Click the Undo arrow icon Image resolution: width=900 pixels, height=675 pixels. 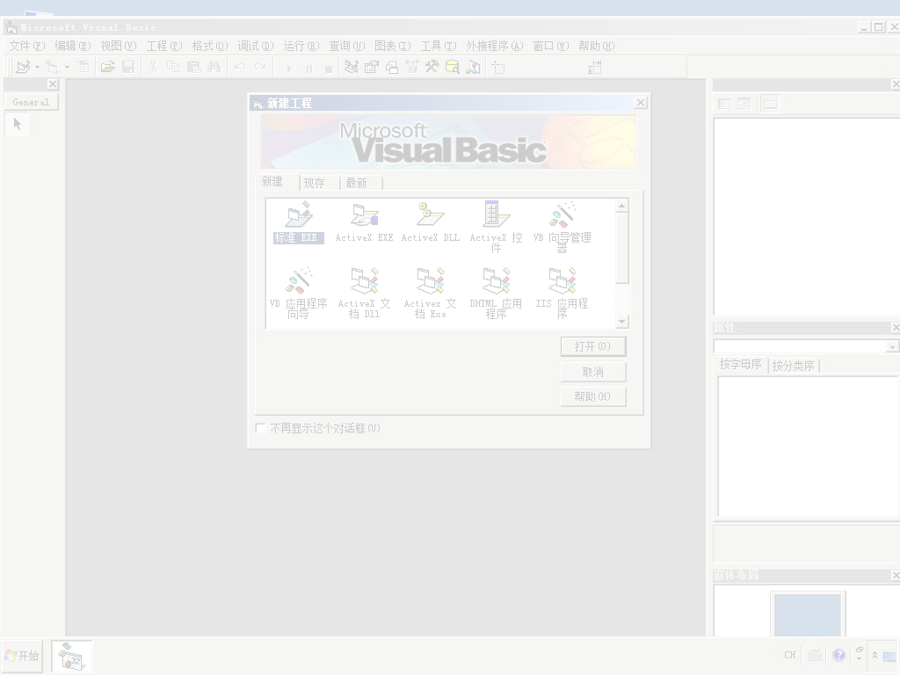[240, 67]
